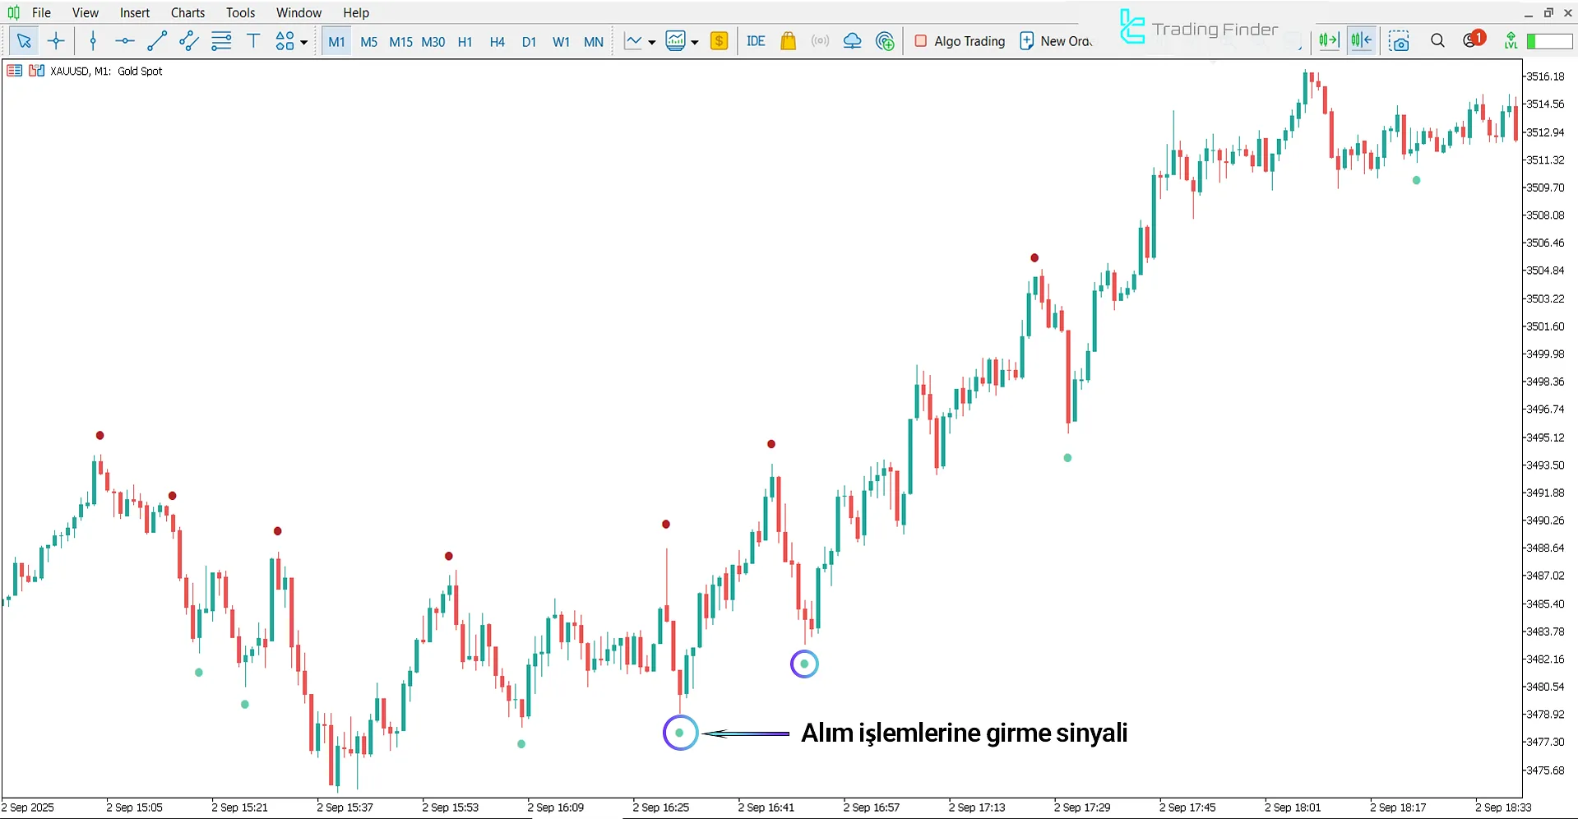The image size is (1578, 819).
Task: Toggle the chart shift button
Action: click(x=1362, y=41)
